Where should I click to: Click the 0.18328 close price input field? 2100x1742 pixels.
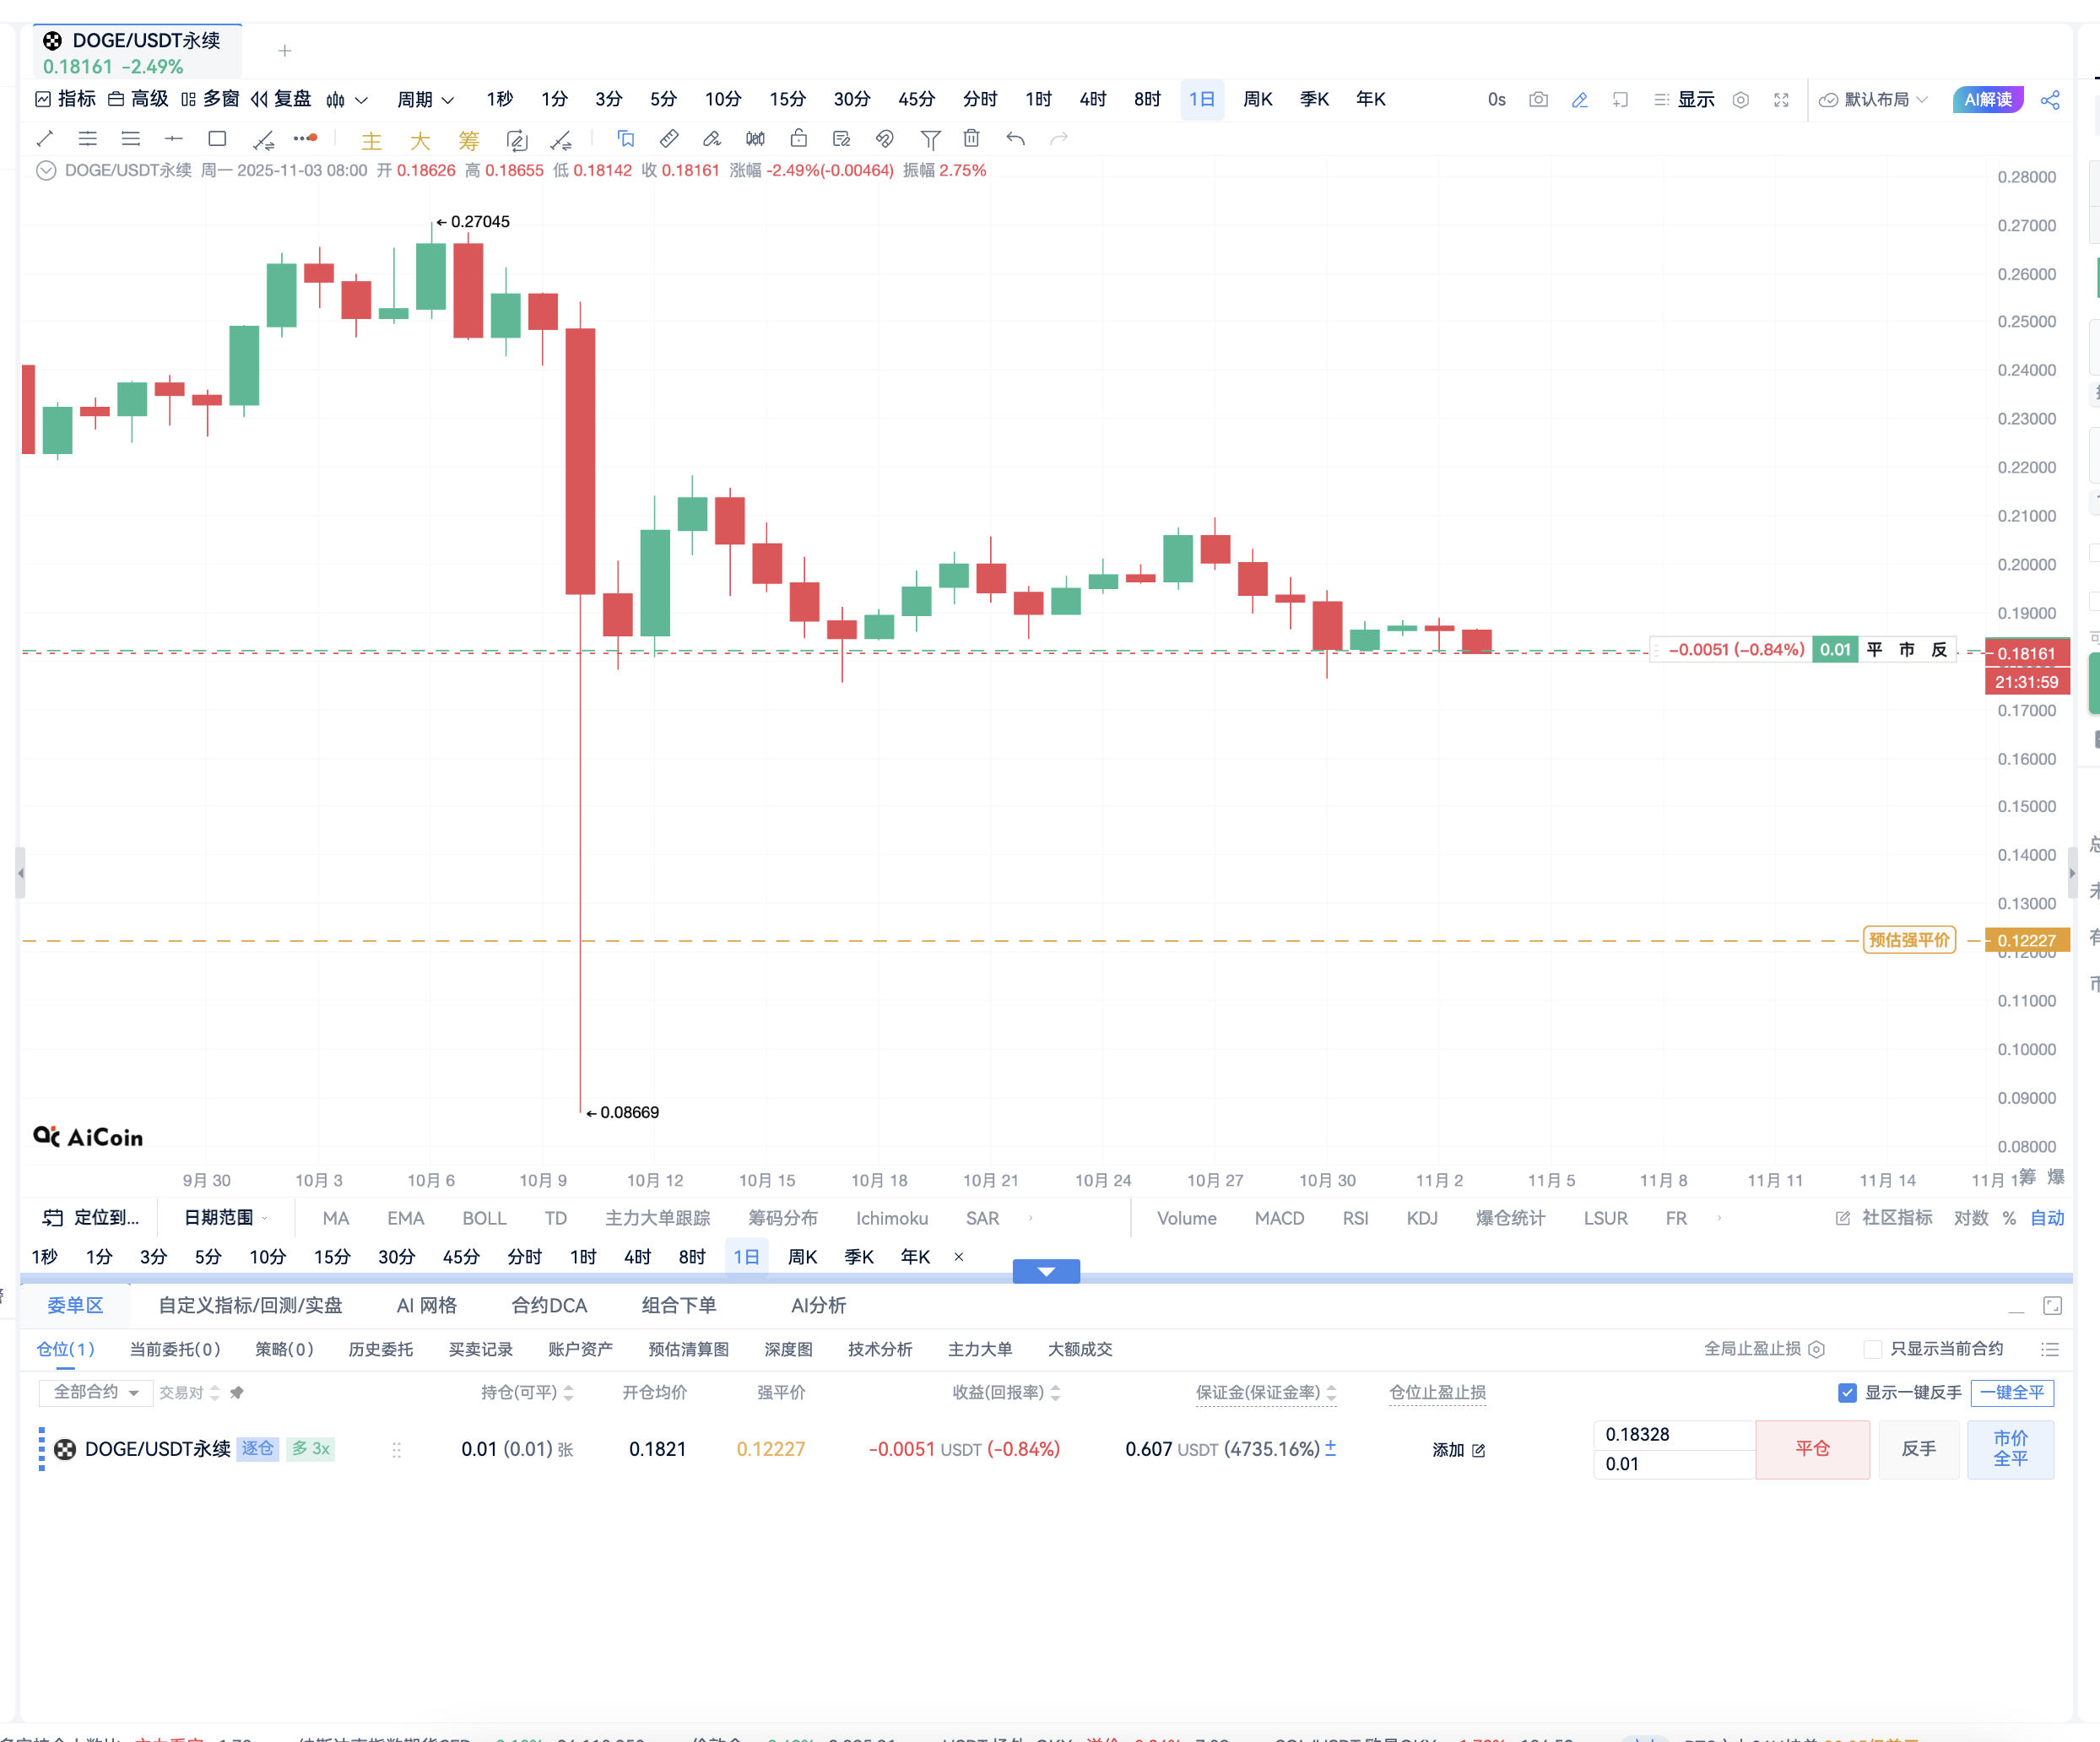coord(1672,1434)
